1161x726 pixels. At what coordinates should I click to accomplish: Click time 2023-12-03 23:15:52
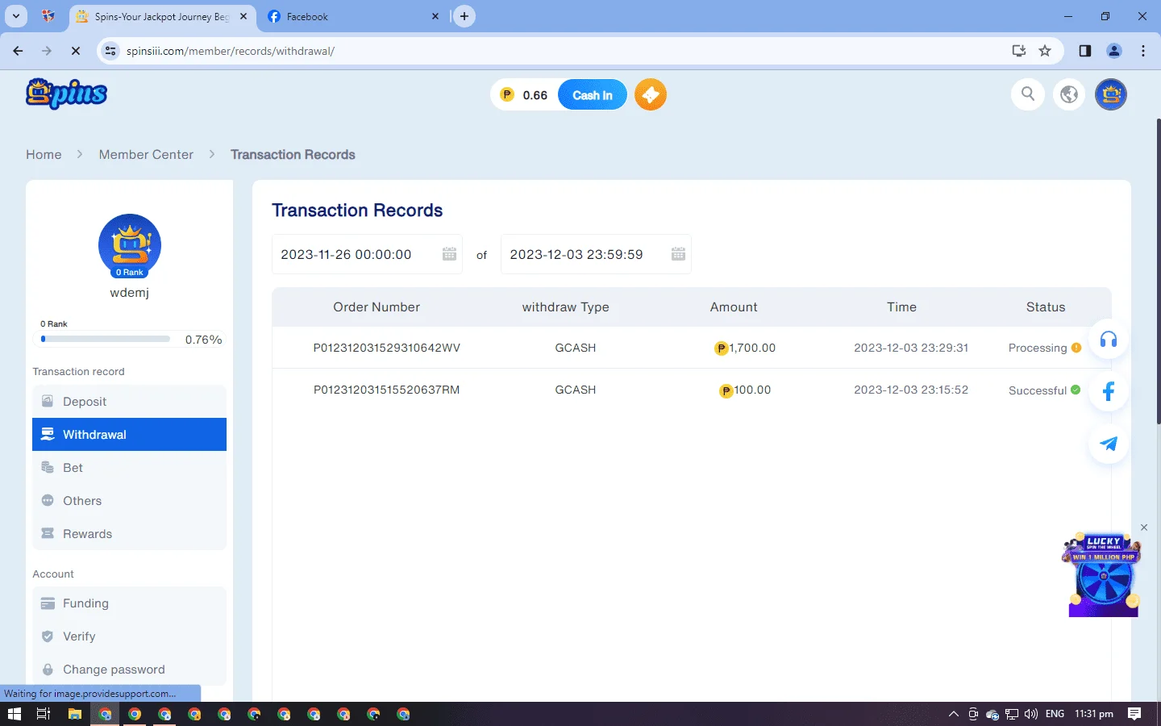pos(911,390)
